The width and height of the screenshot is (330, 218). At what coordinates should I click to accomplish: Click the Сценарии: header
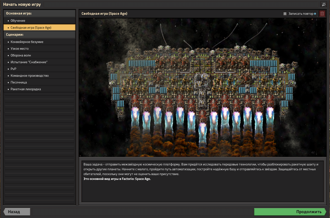coord(40,35)
